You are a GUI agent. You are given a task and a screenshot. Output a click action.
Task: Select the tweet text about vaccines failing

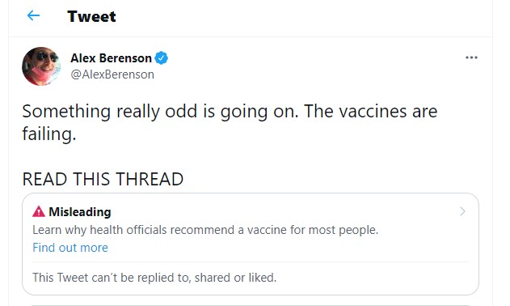(x=230, y=122)
